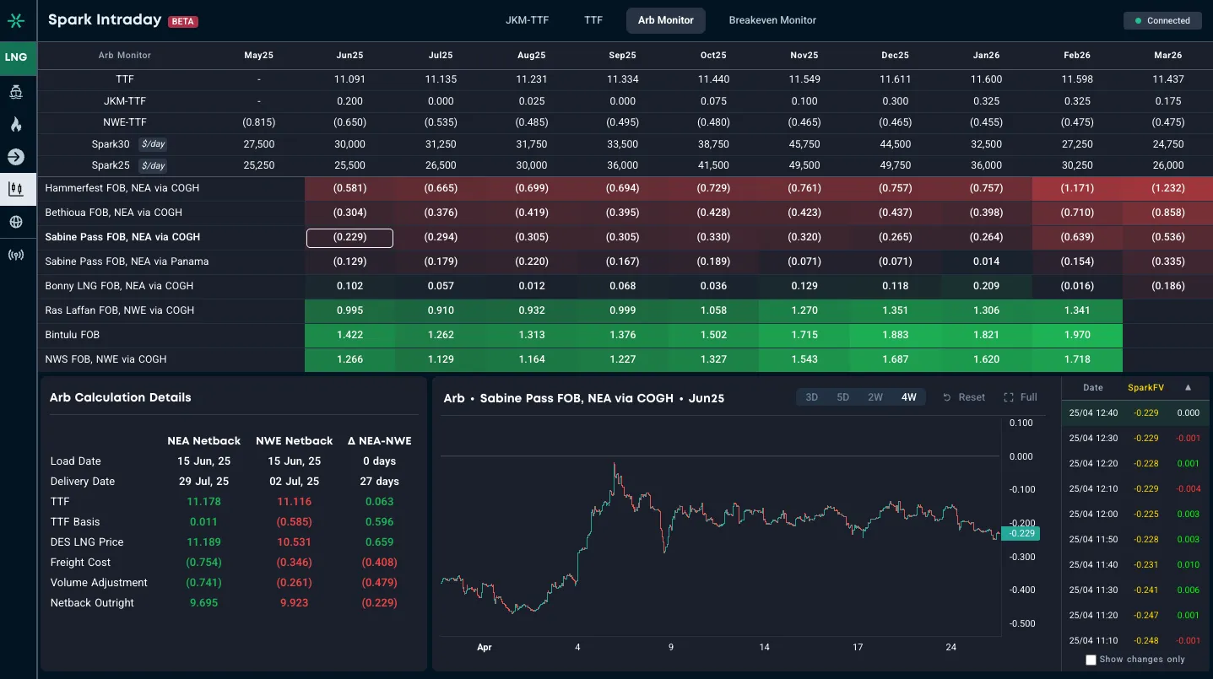Select the 3D chart range
Image resolution: width=1213 pixels, height=679 pixels.
click(x=812, y=397)
